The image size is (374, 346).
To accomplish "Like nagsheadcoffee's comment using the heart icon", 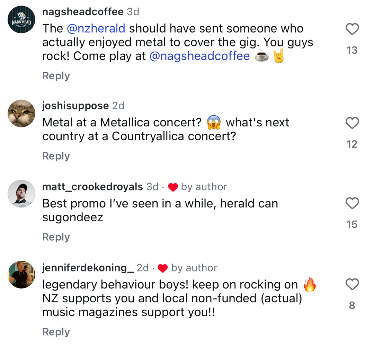I will coord(352,29).
